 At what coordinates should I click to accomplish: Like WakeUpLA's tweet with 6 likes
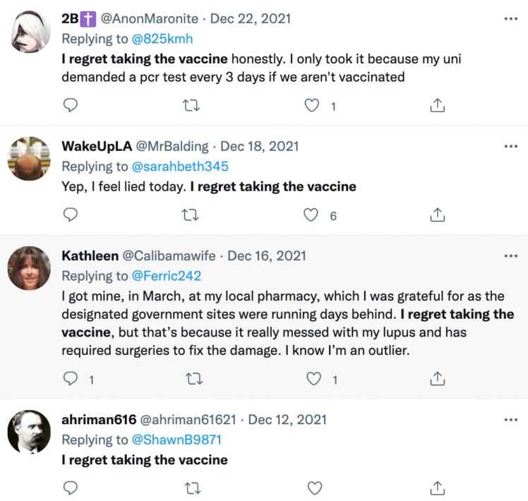(x=311, y=215)
